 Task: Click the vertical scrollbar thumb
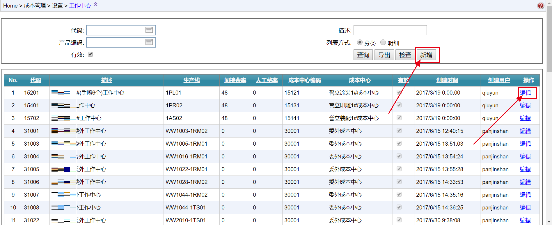pos(549,39)
